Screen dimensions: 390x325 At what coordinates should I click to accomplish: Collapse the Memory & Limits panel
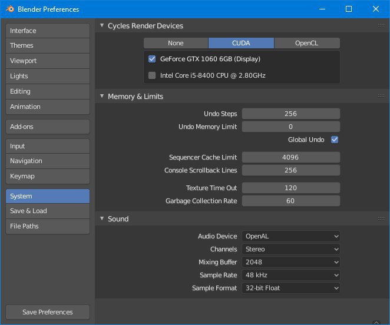click(102, 96)
